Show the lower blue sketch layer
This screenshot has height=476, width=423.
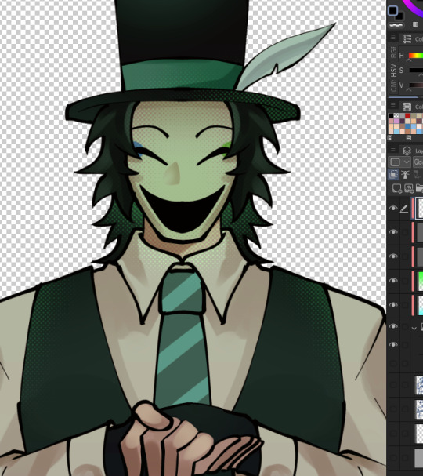point(393,409)
